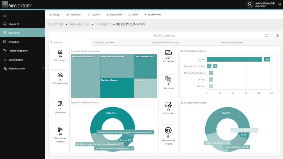Open the hamburger menu icon

point(5,15)
